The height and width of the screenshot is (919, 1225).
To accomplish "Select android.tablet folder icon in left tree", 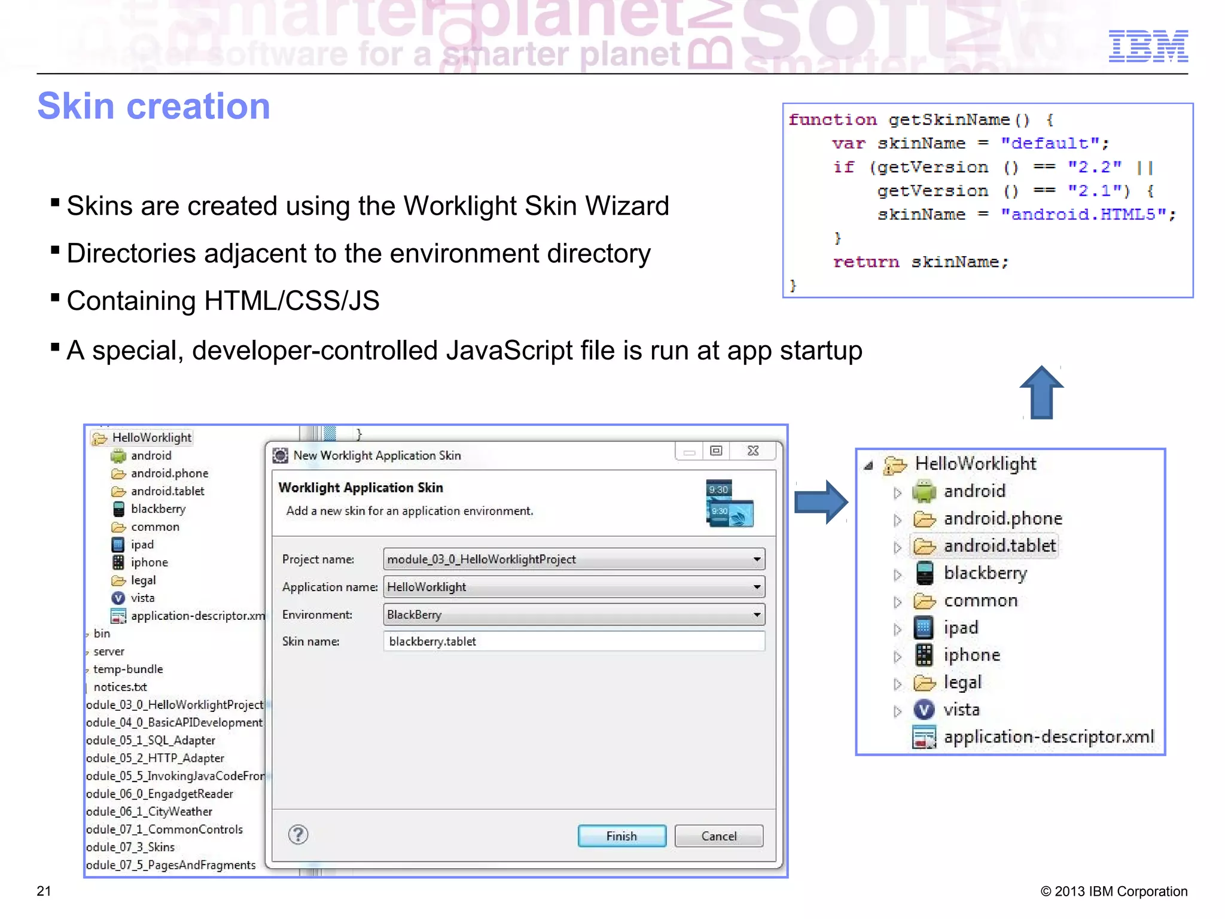I will [x=118, y=492].
